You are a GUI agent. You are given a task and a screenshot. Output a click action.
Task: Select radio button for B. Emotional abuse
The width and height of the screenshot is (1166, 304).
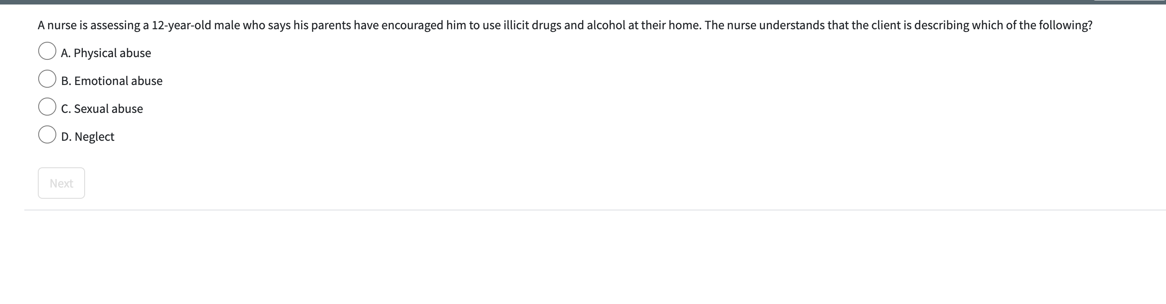(48, 79)
